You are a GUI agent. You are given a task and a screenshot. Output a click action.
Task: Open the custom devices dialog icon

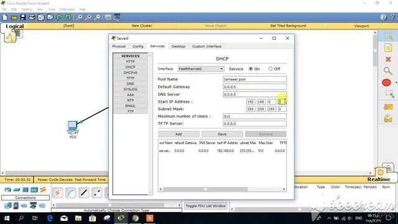coord(117,17)
